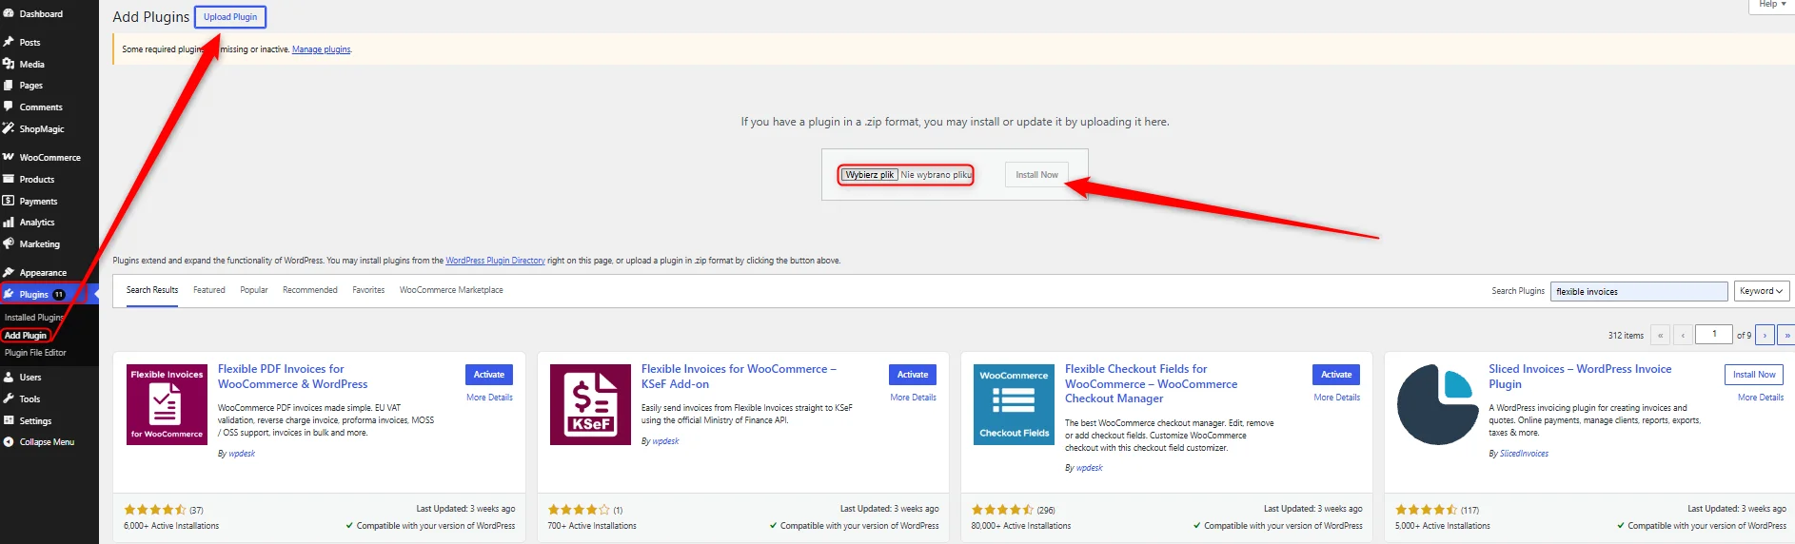Click the Plugins plug icon
Viewport: 1795px width, 544px height.
(x=9, y=294)
